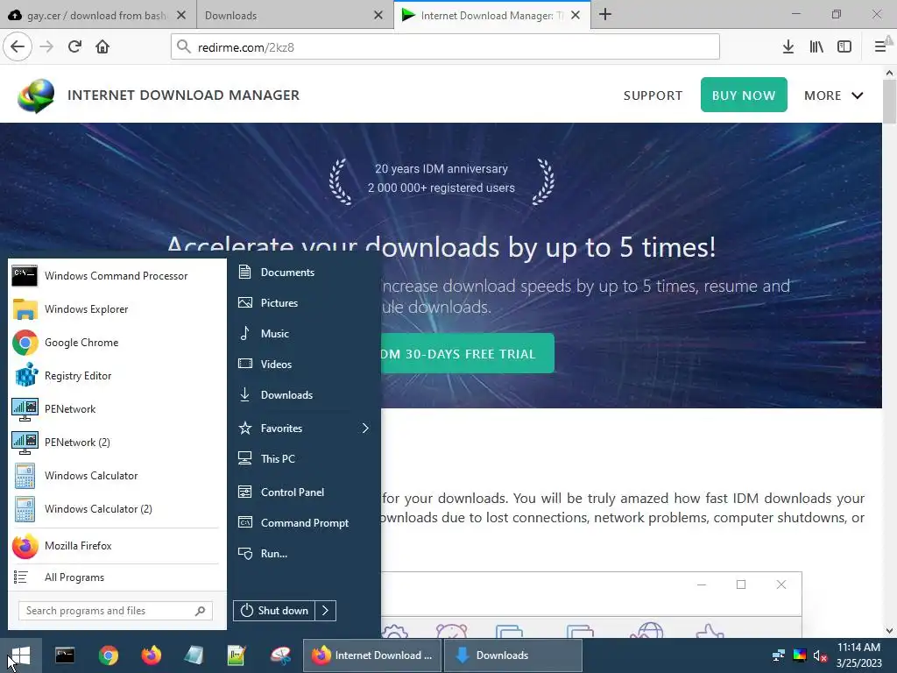
Task: Open Command Prompt from start menu right column
Action: pos(304,522)
